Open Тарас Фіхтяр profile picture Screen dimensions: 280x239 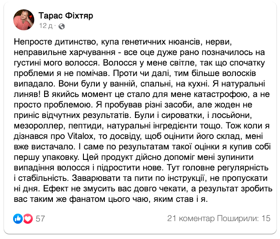[24, 20]
